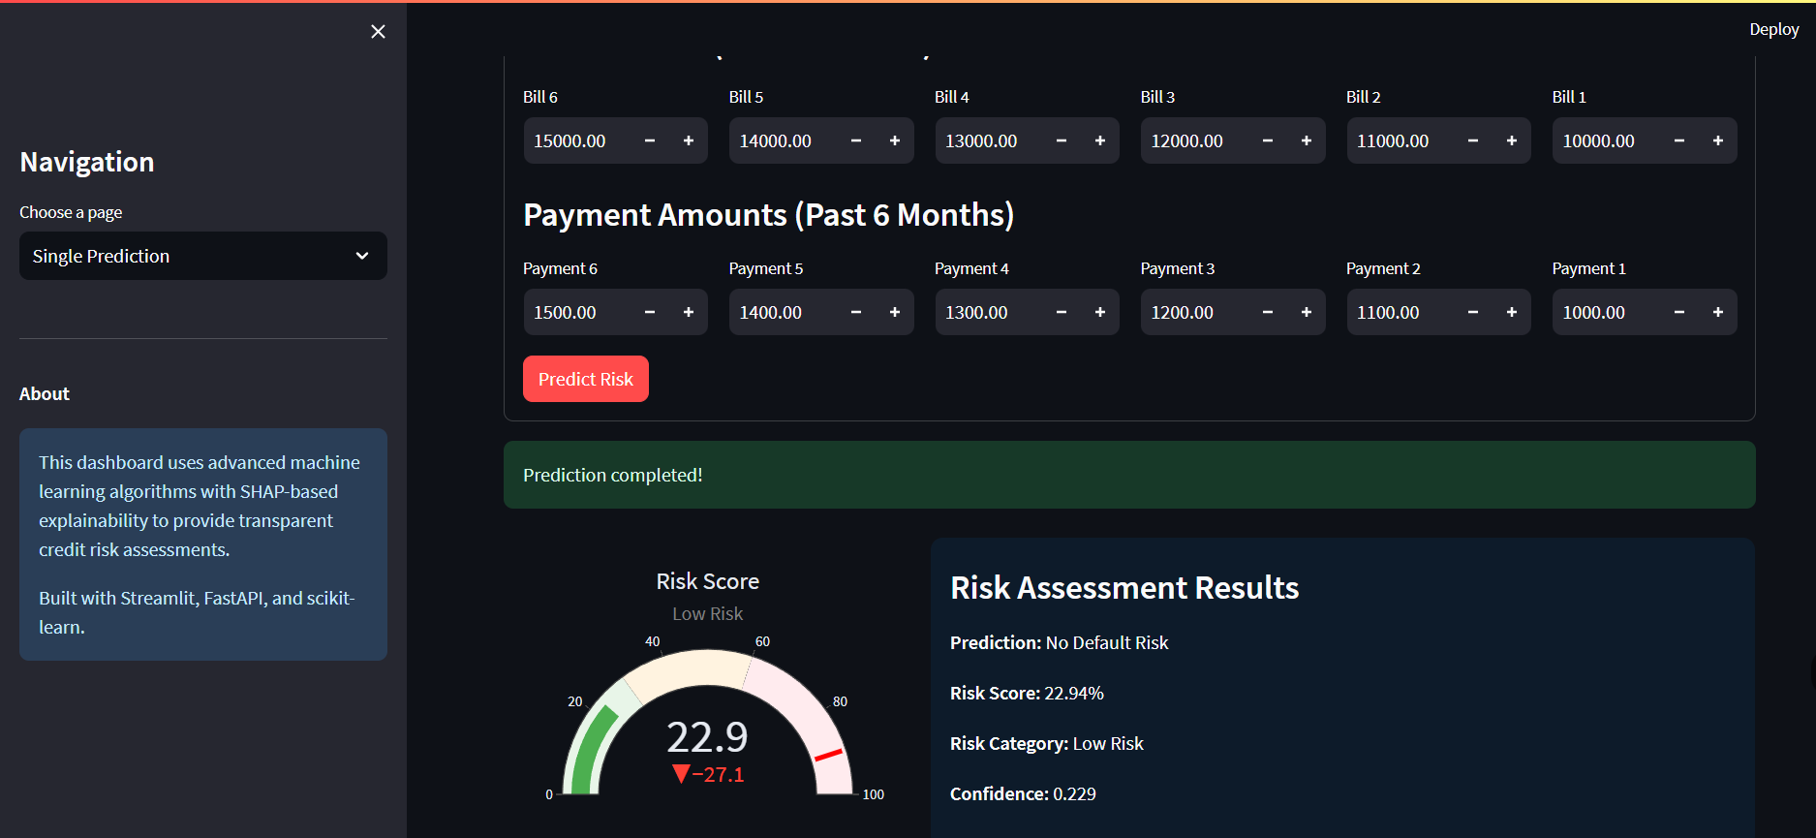Increment the Payment 4 value
Screen dimensions: 1816x838
1100,313
